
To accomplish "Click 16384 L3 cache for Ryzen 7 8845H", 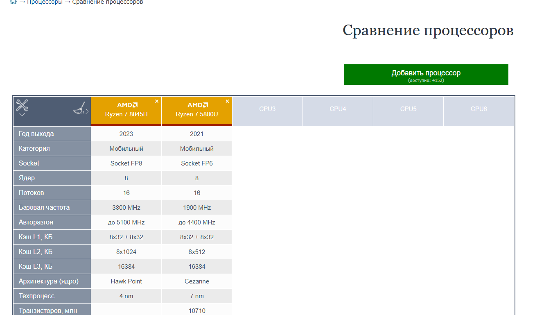I will pos(126,267).
